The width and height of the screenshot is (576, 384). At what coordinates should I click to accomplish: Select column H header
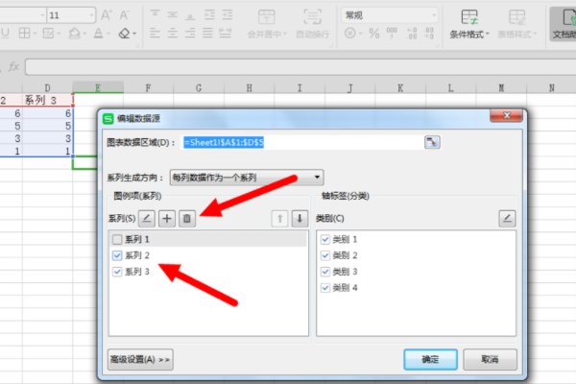point(249,88)
